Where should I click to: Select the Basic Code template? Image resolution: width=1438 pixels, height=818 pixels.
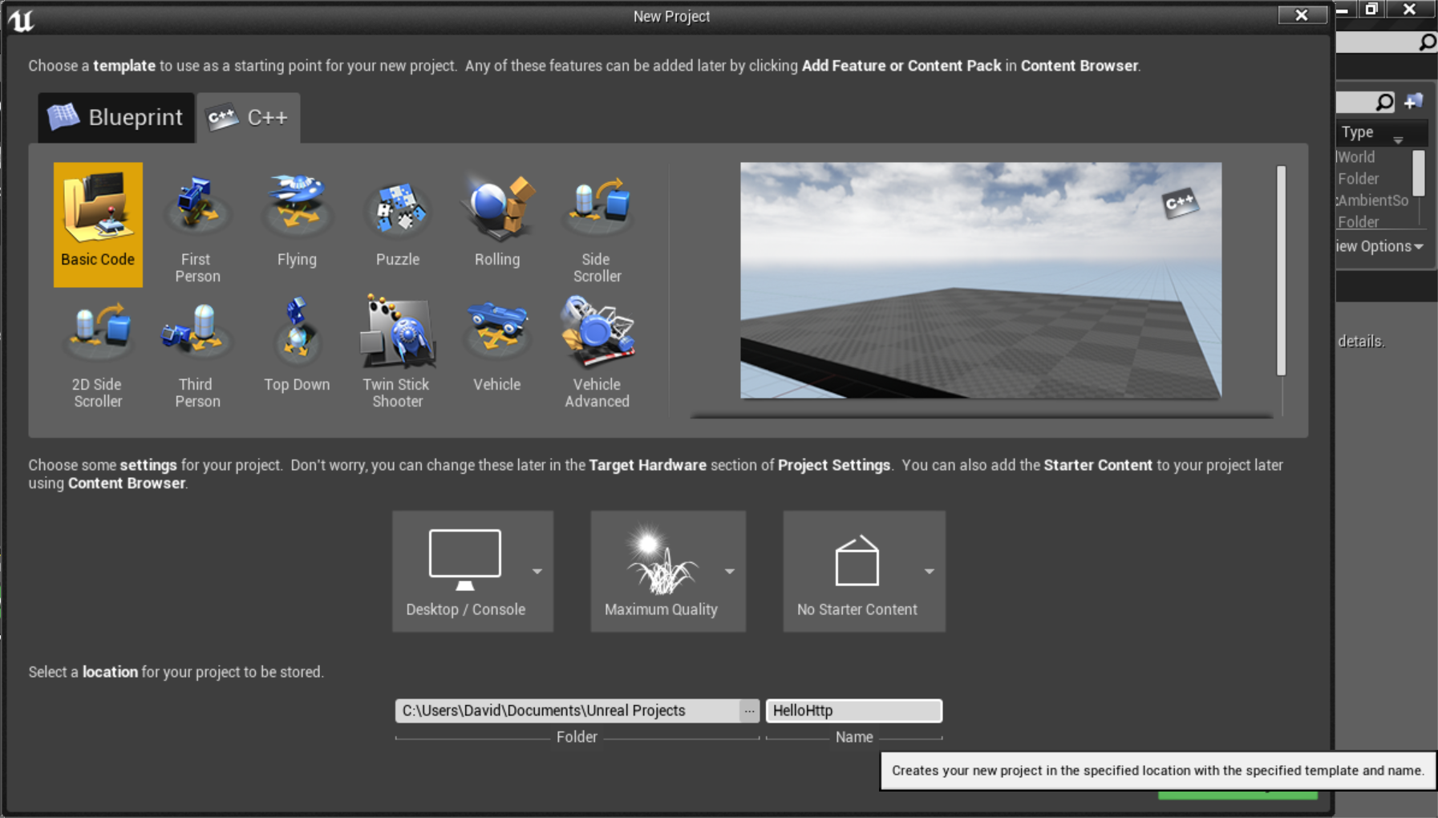(98, 224)
